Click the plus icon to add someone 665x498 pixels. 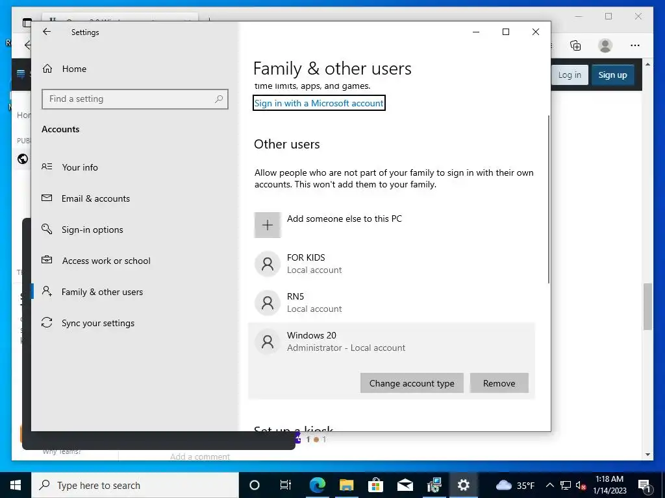click(x=267, y=225)
